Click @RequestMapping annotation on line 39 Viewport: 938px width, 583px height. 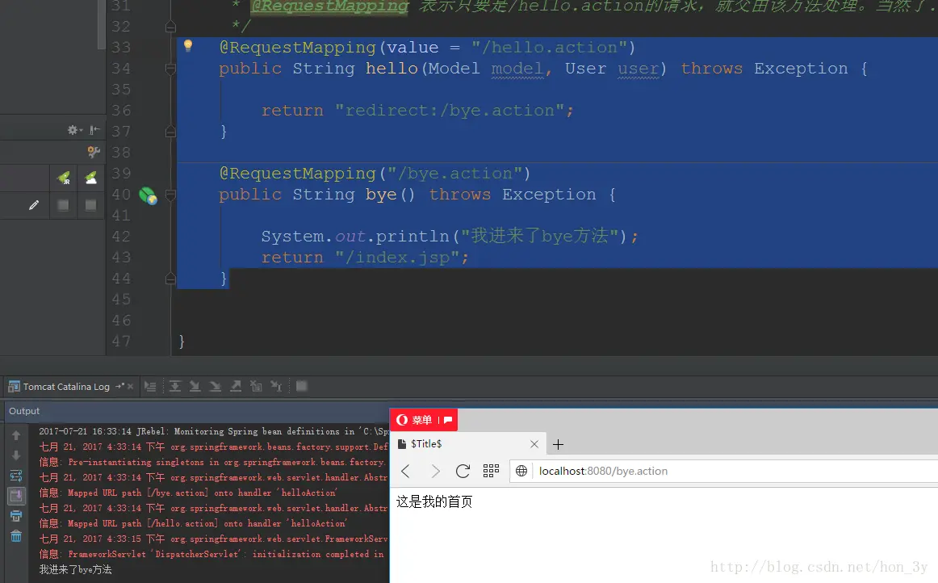pos(297,174)
